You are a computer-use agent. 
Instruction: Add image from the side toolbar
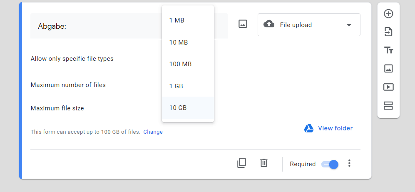click(388, 69)
